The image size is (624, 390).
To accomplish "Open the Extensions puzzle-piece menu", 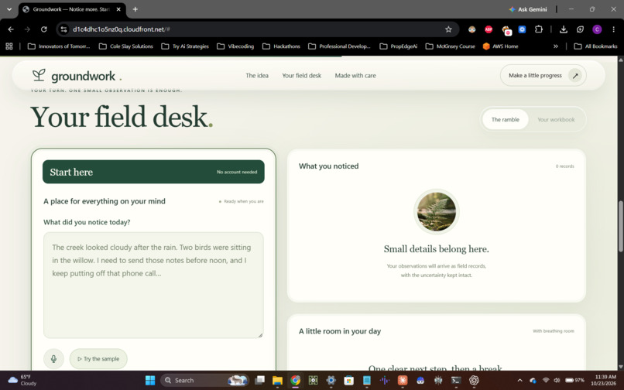I will (x=538, y=29).
